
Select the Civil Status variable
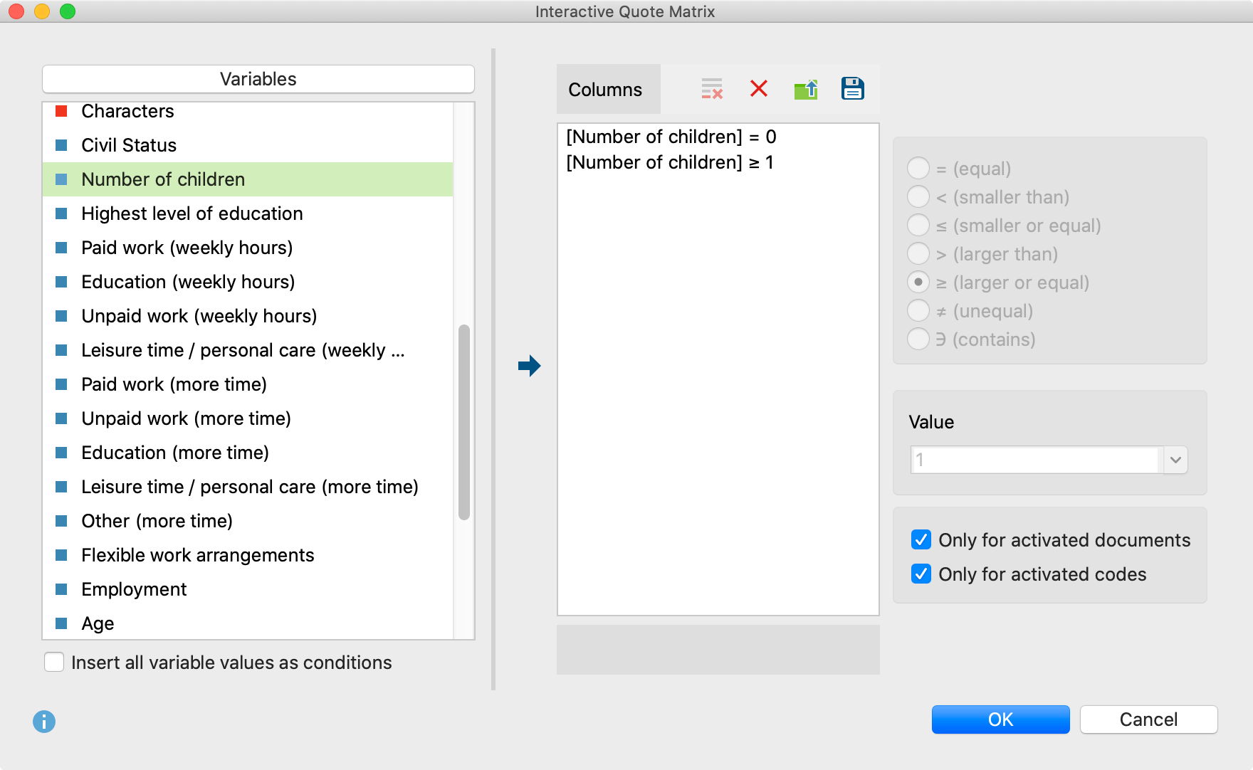(x=248, y=145)
